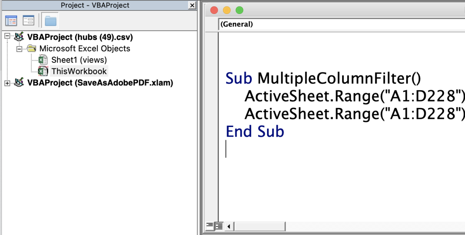The width and height of the screenshot is (465, 235).
Task: Click the ThisWorkbook workbook icon
Action: (43, 71)
